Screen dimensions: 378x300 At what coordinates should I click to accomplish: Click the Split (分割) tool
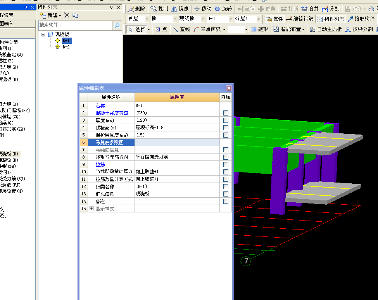pyautogui.click(x=331, y=9)
